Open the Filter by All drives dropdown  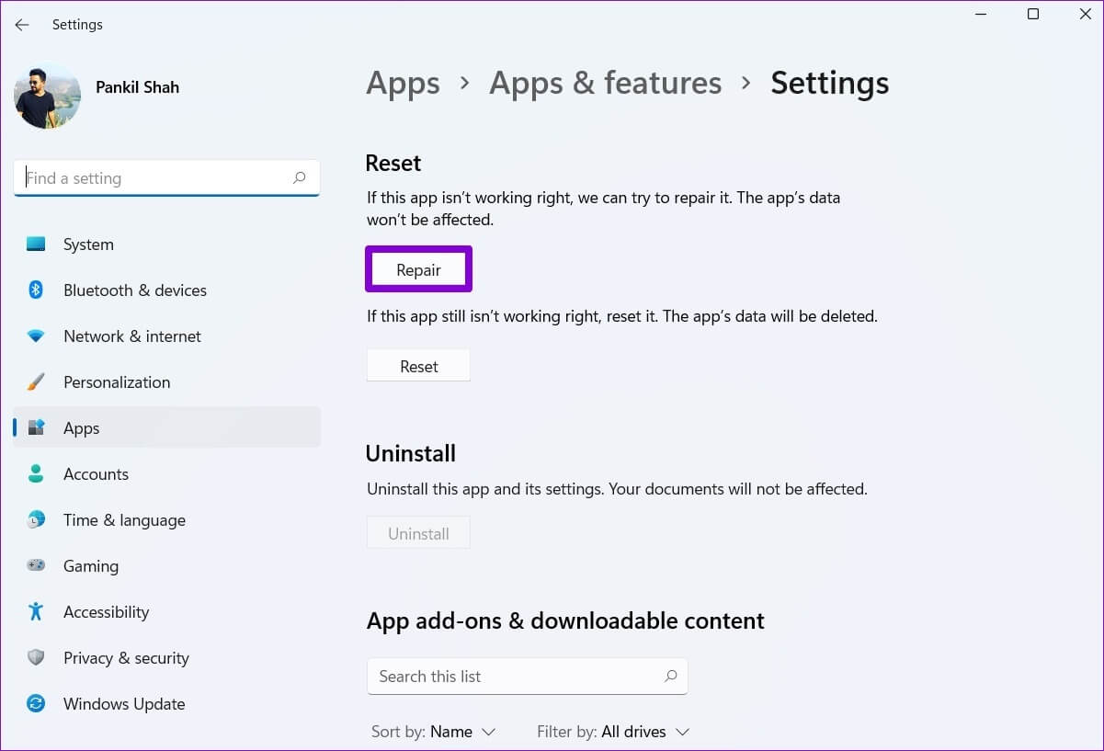tap(613, 732)
